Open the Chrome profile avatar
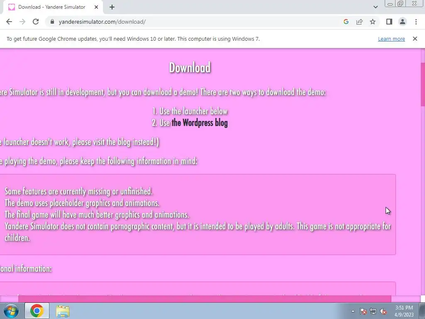Viewport: 425px width, 319px height. click(403, 22)
